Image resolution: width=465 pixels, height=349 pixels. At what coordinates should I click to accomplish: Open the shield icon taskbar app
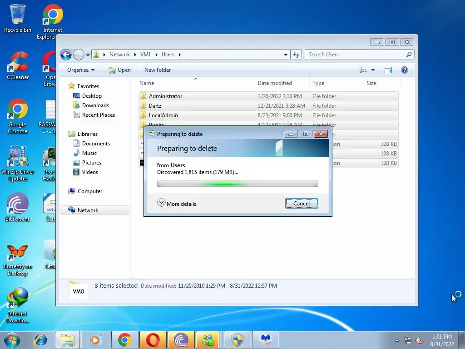(237, 340)
